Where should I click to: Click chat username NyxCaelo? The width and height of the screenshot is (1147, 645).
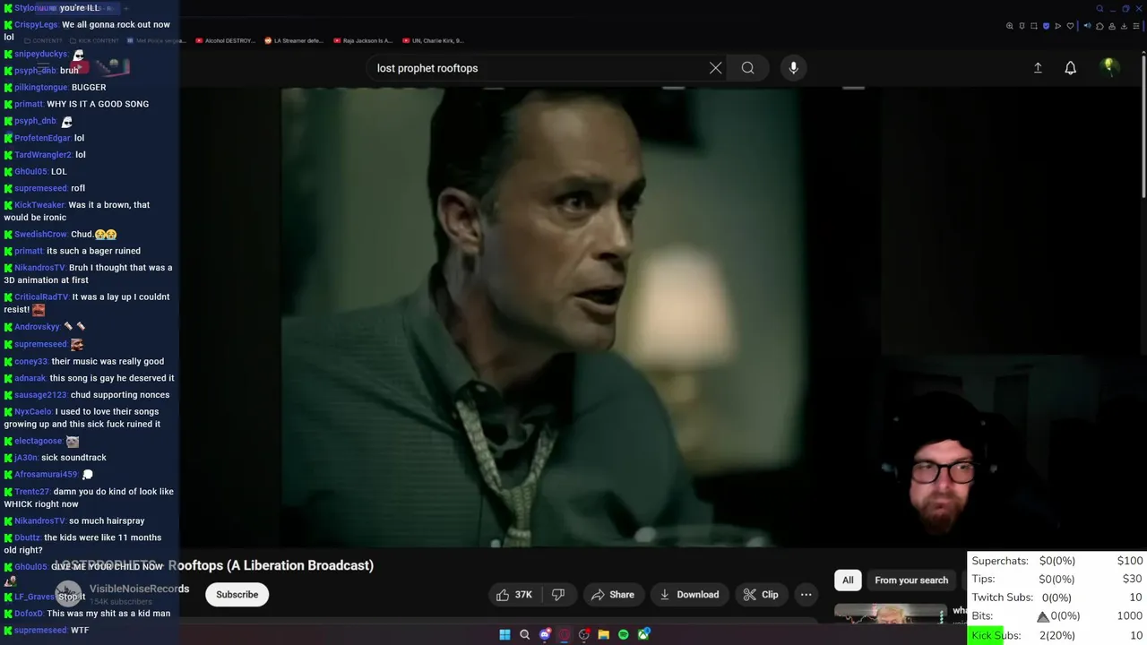(33, 412)
